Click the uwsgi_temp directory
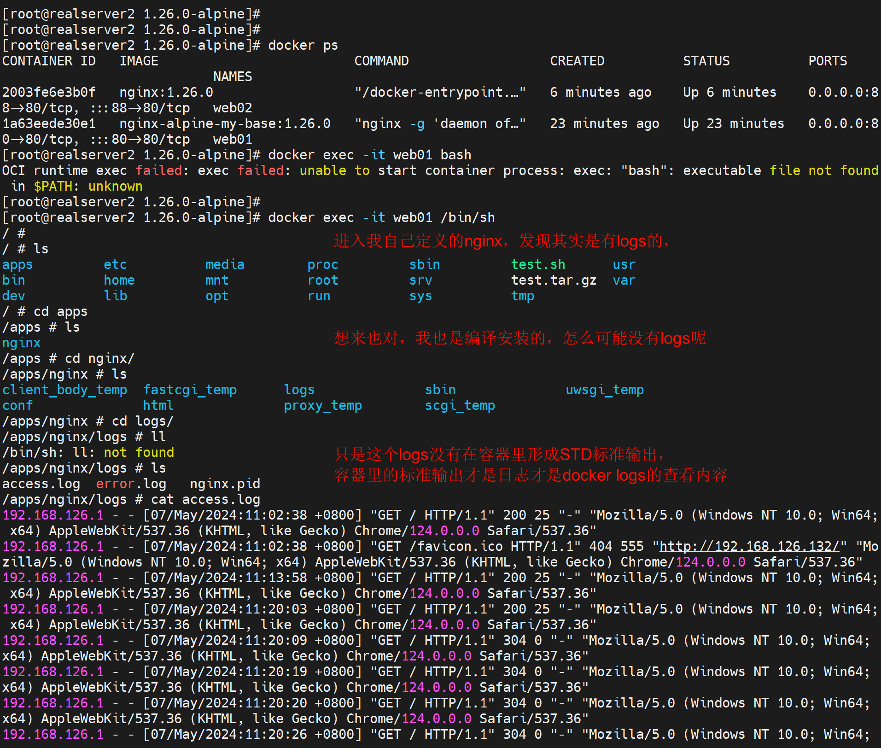The height and width of the screenshot is (748, 881). (605, 390)
